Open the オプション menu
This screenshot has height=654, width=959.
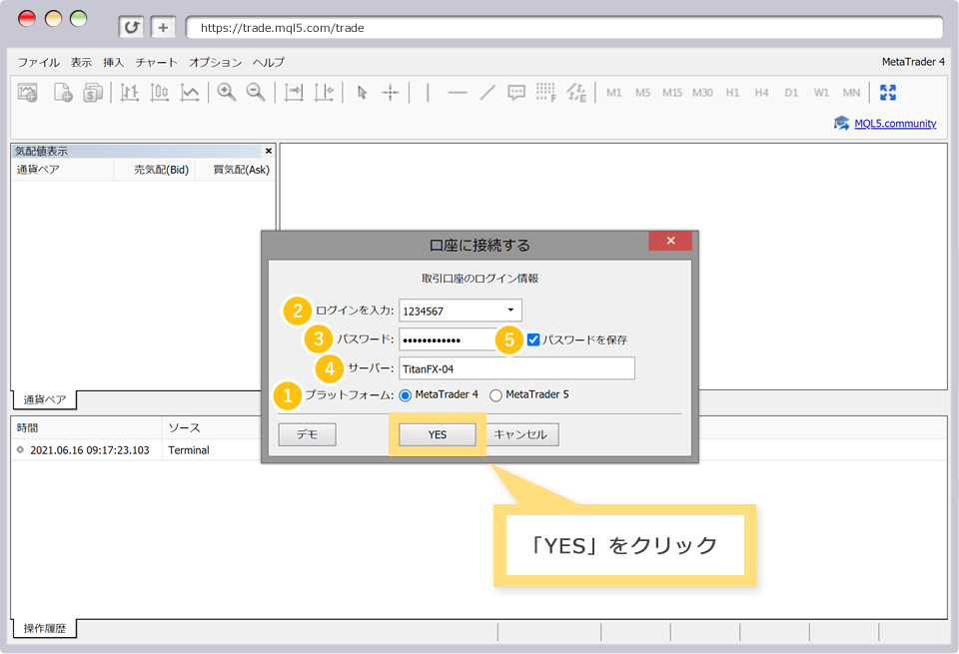click(216, 62)
